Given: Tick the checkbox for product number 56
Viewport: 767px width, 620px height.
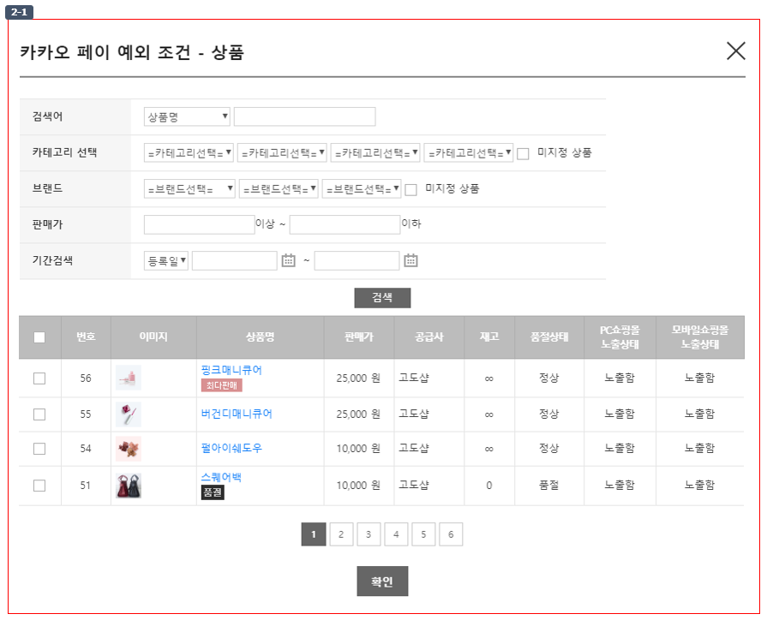Looking at the screenshot, I should click(x=39, y=378).
